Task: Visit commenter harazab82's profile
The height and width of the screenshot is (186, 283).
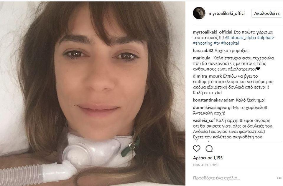Action: 203,51
